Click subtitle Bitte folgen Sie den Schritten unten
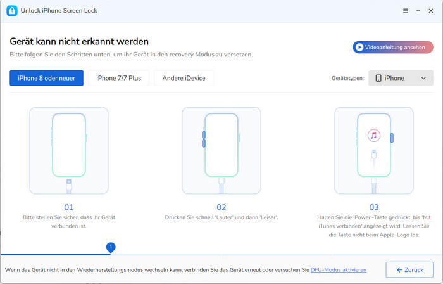The width and height of the screenshot is (443, 284). (x=131, y=55)
